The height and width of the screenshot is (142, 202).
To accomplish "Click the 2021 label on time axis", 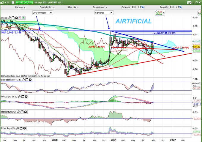I will tap(114, 140).
